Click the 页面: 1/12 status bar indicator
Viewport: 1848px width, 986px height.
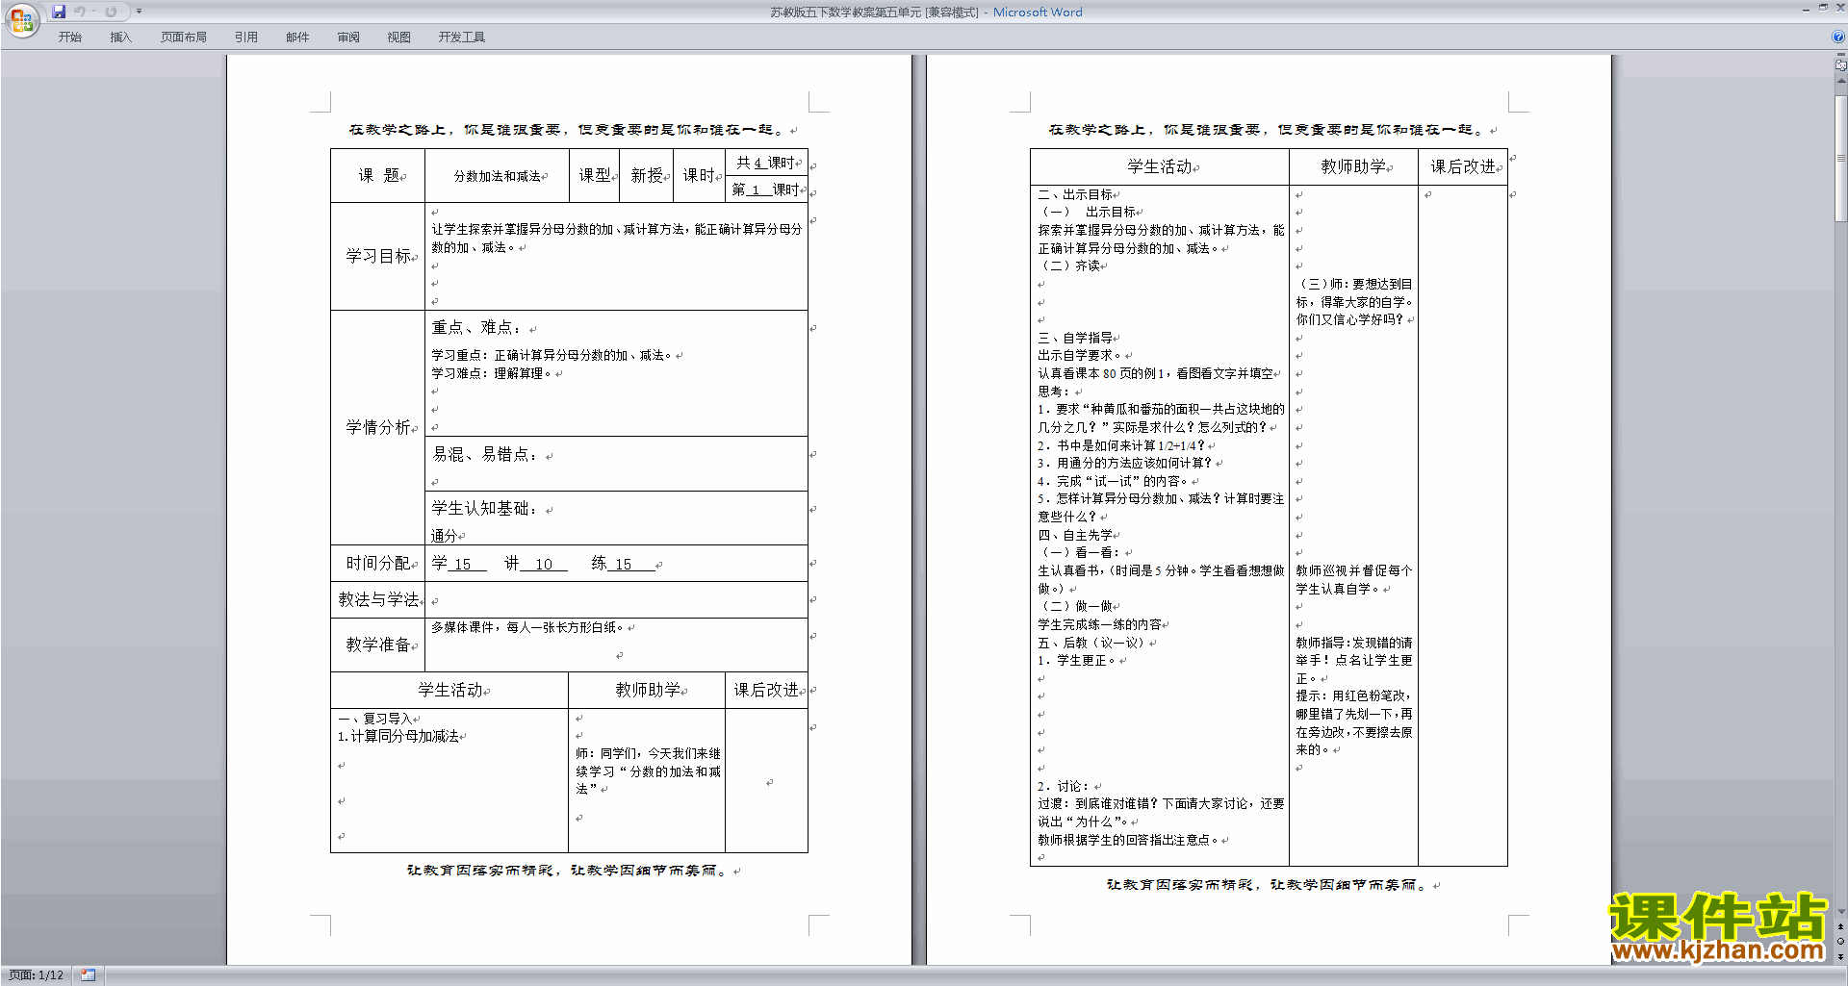(x=37, y=975)
